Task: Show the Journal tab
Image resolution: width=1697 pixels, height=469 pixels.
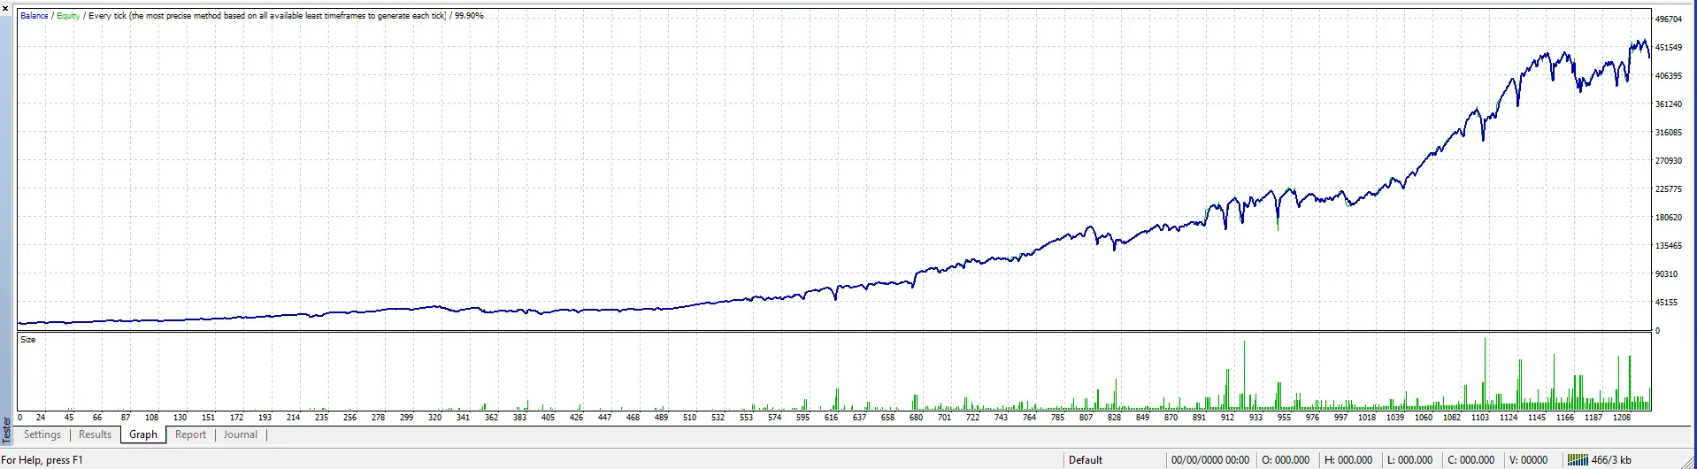Action: [x=241, y=434]
